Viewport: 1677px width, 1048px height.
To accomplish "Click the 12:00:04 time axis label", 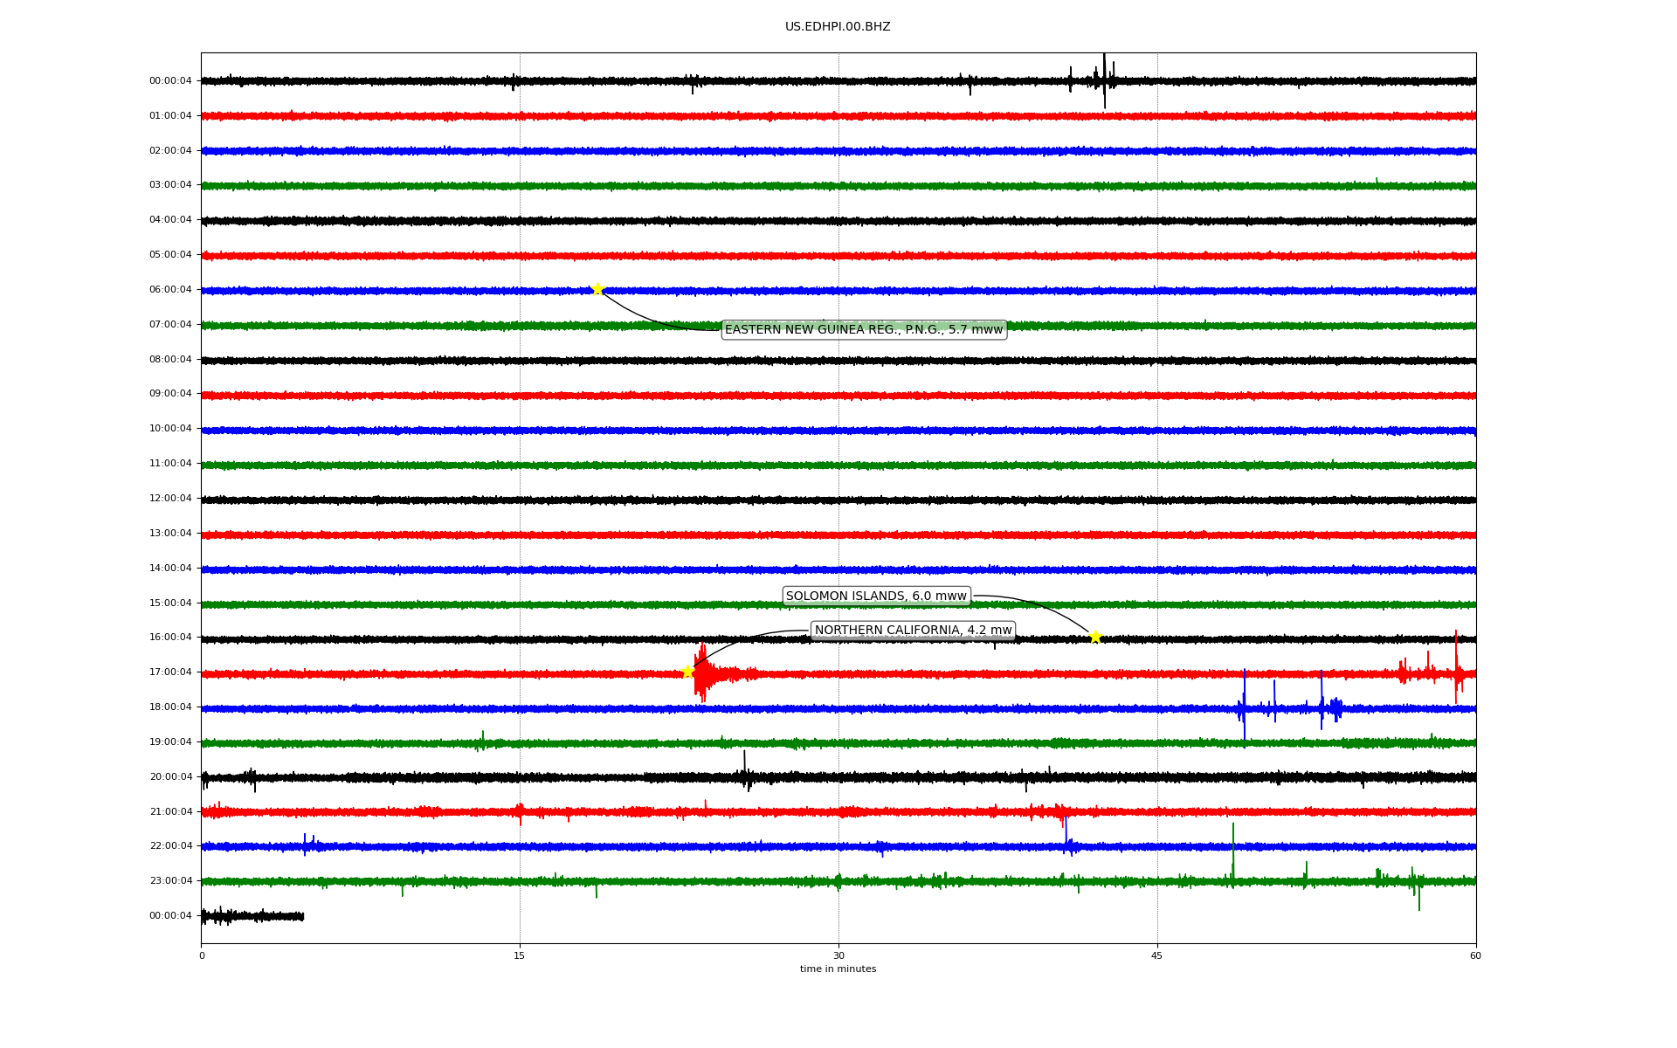I will [x=170, y=498].
